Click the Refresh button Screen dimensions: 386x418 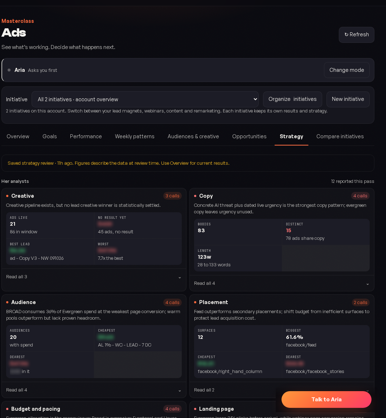pyautogui.click(x=356, y=35)
